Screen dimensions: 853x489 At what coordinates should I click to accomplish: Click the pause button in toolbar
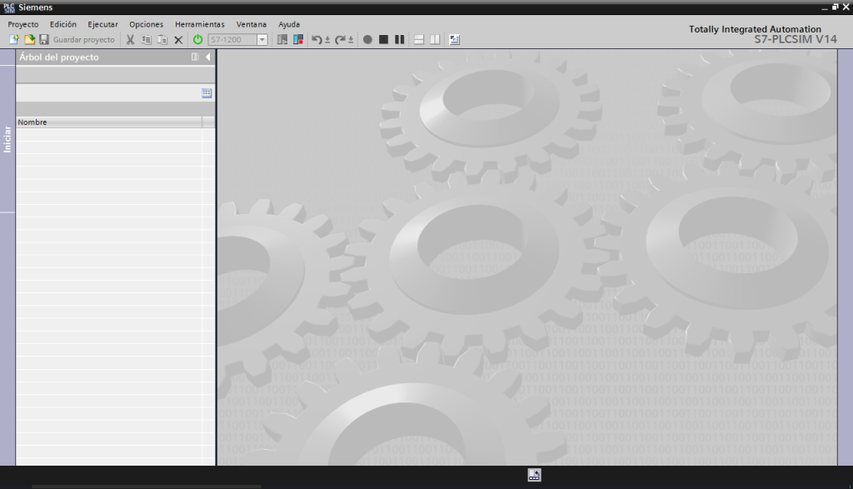coord(399,39)
